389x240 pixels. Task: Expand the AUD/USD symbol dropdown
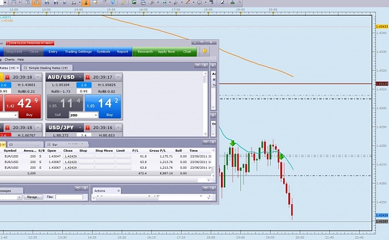click(80, 78)
